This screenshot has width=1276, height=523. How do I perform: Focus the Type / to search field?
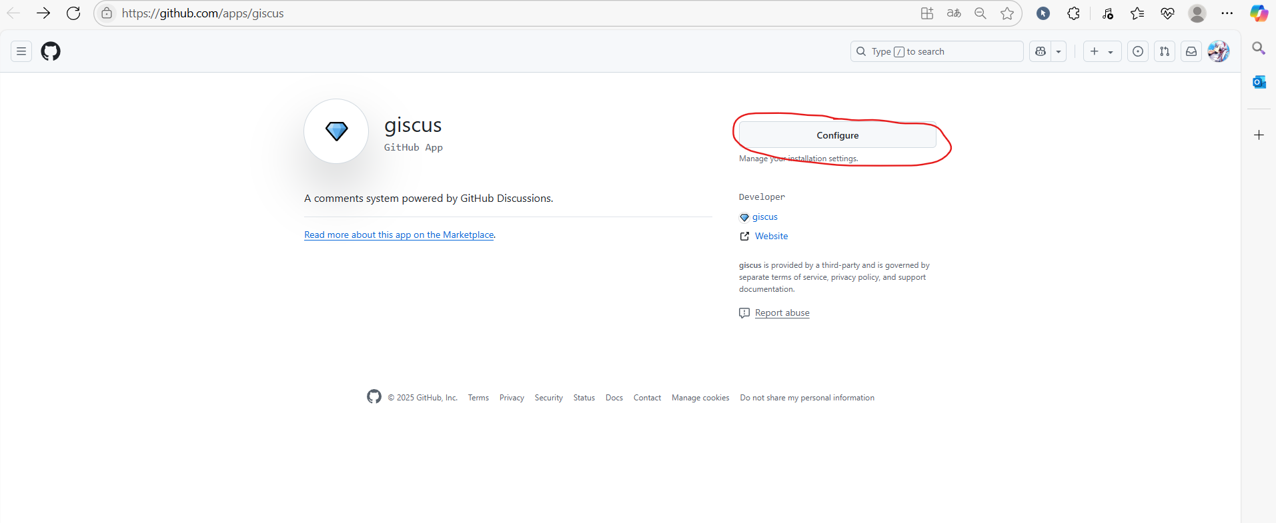coord(936,51)
